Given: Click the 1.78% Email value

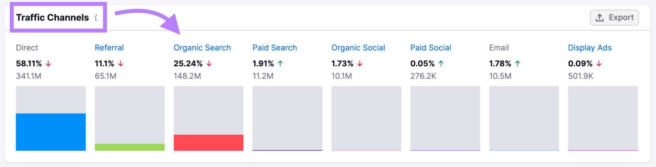Looking at the screenshot, I should [x=500, y=64].
